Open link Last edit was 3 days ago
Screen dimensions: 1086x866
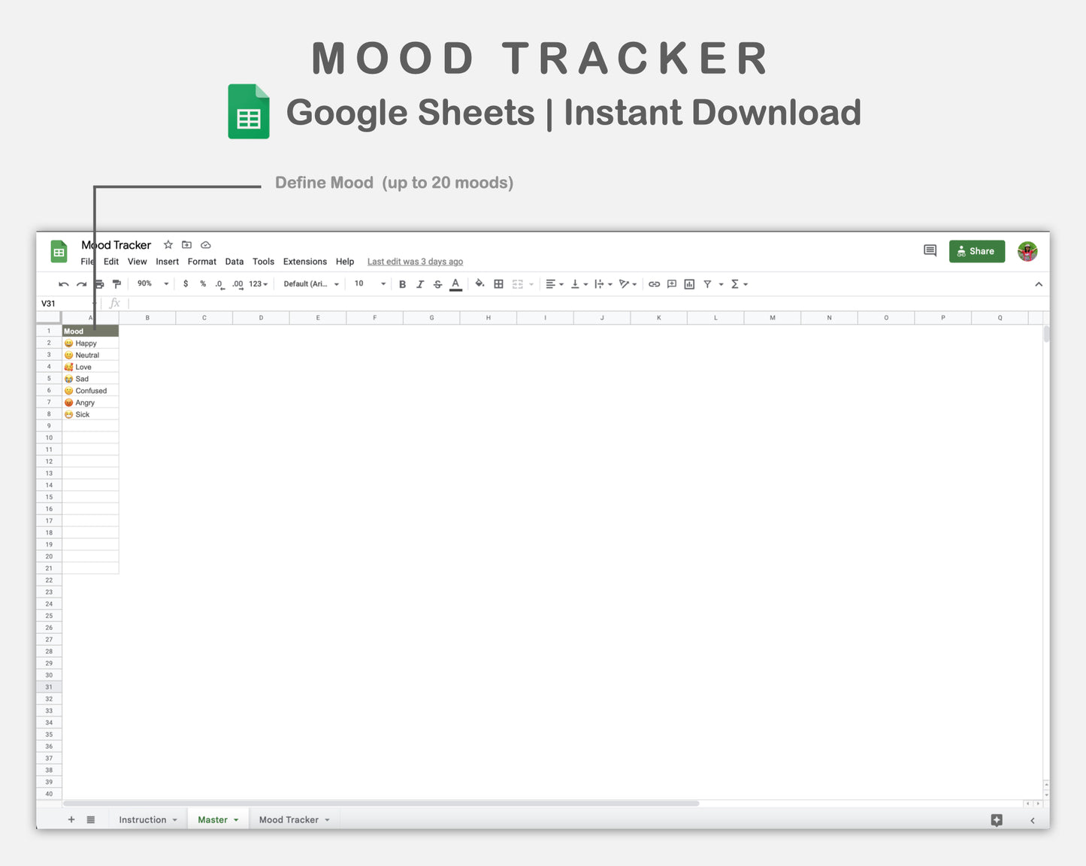414,261
